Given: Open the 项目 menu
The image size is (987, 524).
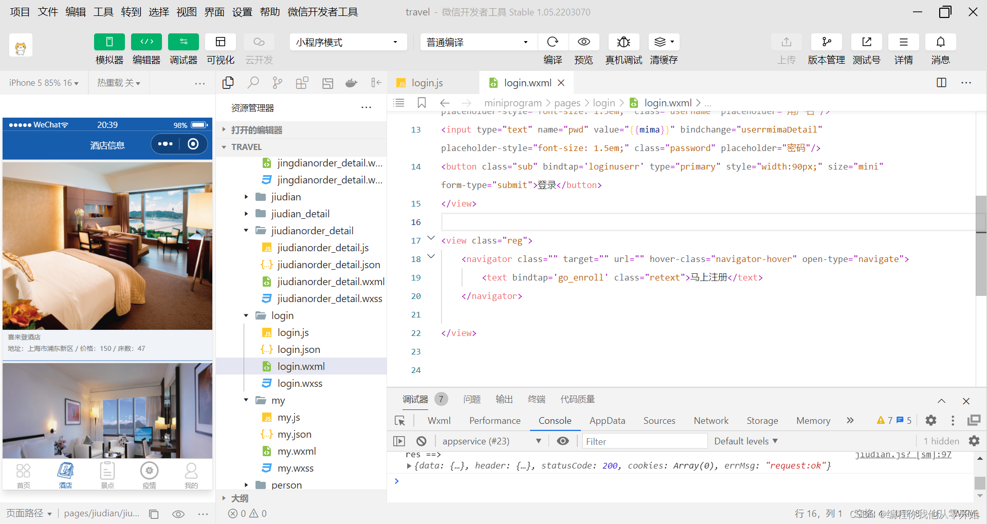Looking at the screenshot, I should 20,12.
